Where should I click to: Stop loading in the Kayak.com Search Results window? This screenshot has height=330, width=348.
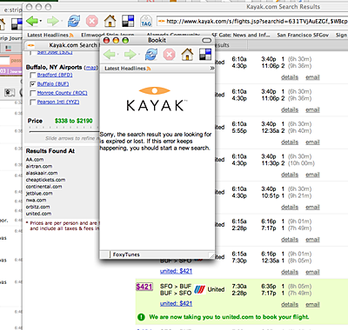click(92, 21)
